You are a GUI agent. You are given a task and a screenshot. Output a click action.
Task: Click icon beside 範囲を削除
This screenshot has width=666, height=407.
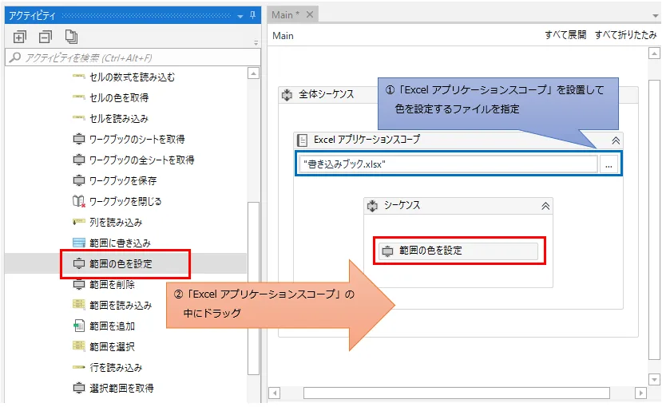[79, 284]
